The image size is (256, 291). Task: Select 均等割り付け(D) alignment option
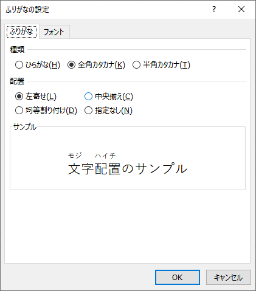(x=46, y=111)
